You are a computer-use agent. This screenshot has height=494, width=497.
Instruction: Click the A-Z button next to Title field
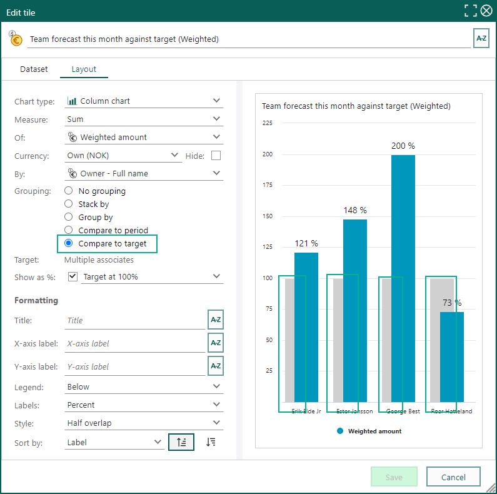click(216, 320)
